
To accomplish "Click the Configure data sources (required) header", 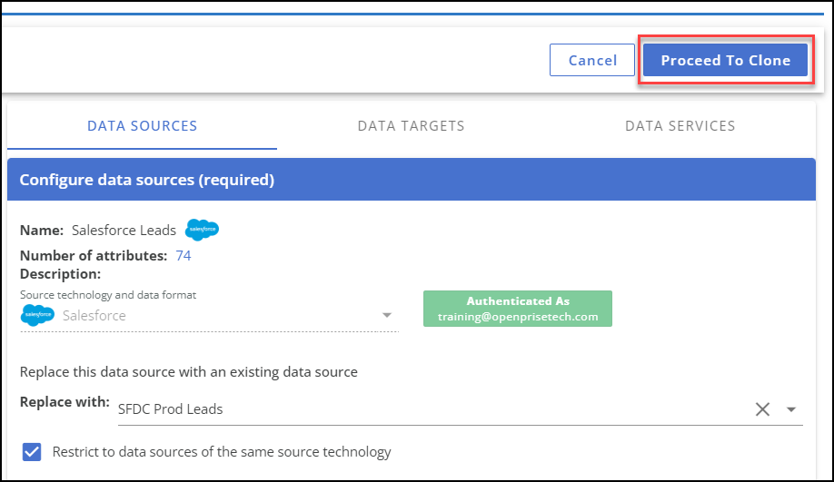I will [412, 180].
